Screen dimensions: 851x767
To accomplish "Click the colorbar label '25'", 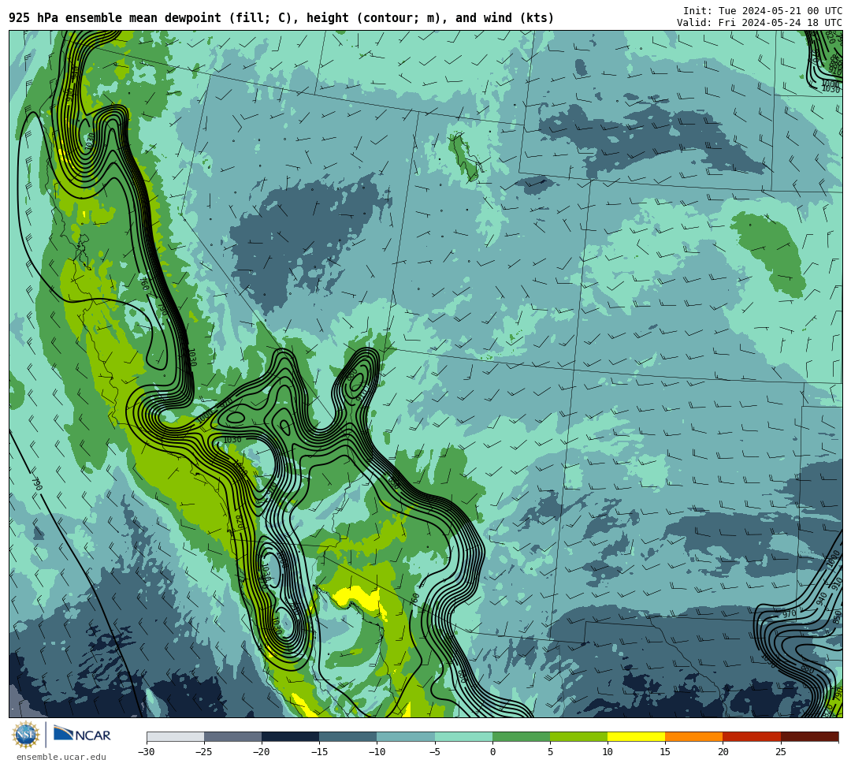I will point(780,752).
